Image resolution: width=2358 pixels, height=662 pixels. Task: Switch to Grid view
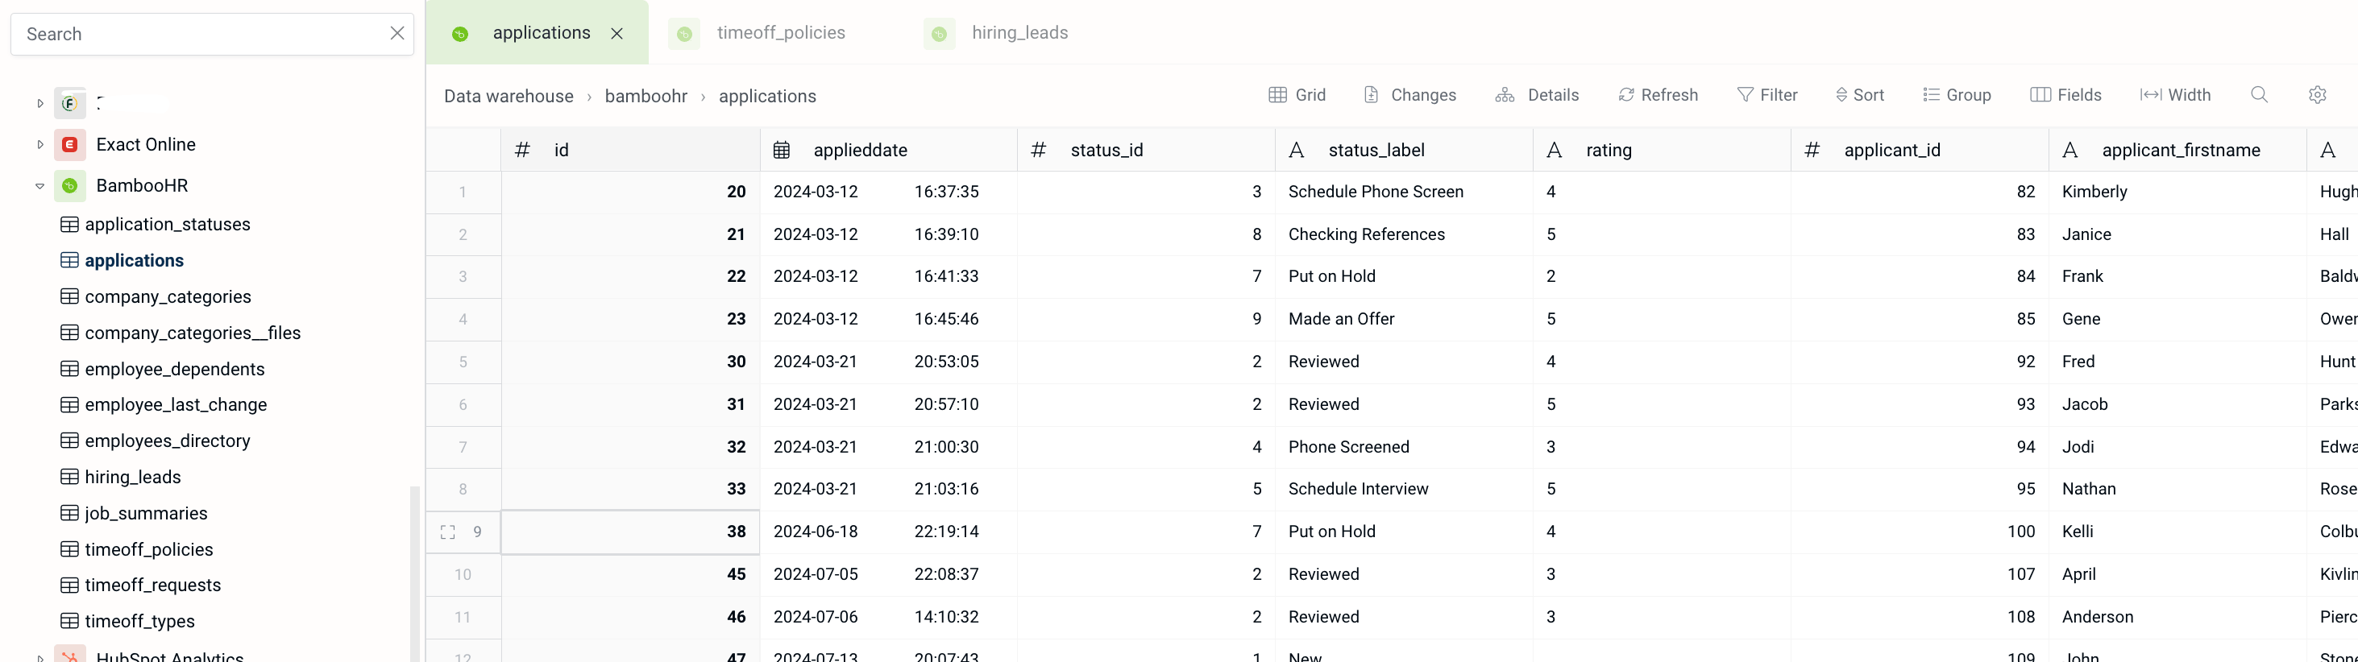pyautogui.click(x=1297, y=95)
